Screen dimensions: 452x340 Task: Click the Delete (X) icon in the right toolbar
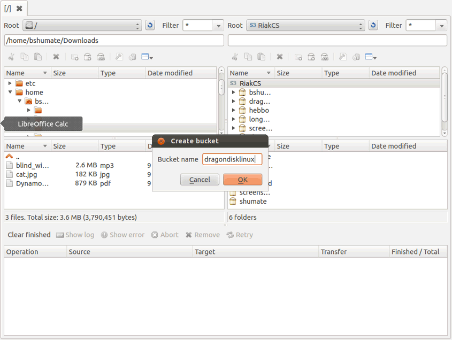pos(279,57)
